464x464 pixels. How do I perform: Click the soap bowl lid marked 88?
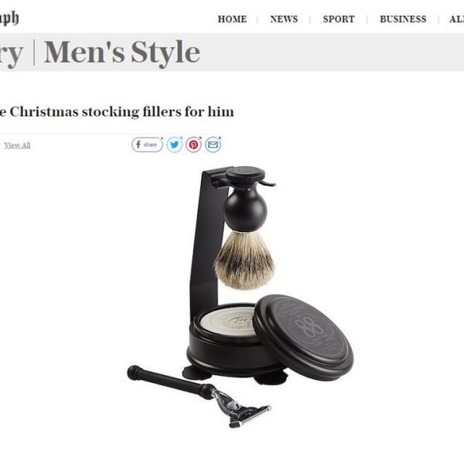coord(303,337)
